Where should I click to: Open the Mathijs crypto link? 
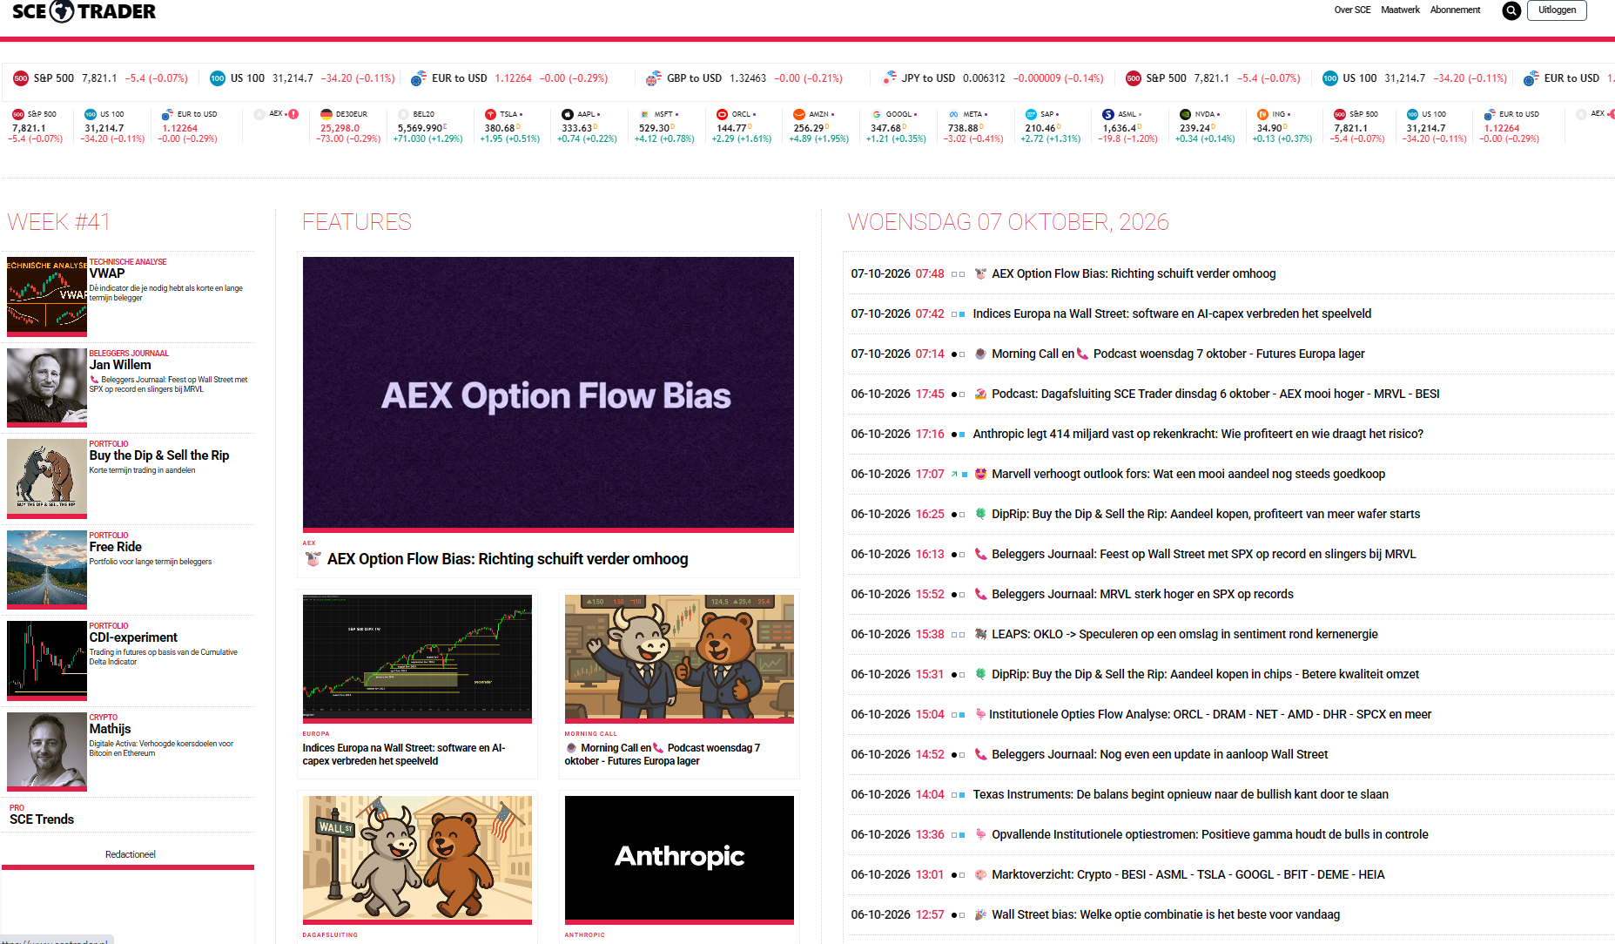(111, 729)
